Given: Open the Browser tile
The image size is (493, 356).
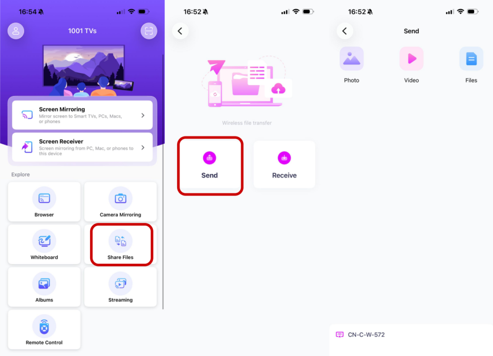Looking at the screenshot, I should pos(44,202).
